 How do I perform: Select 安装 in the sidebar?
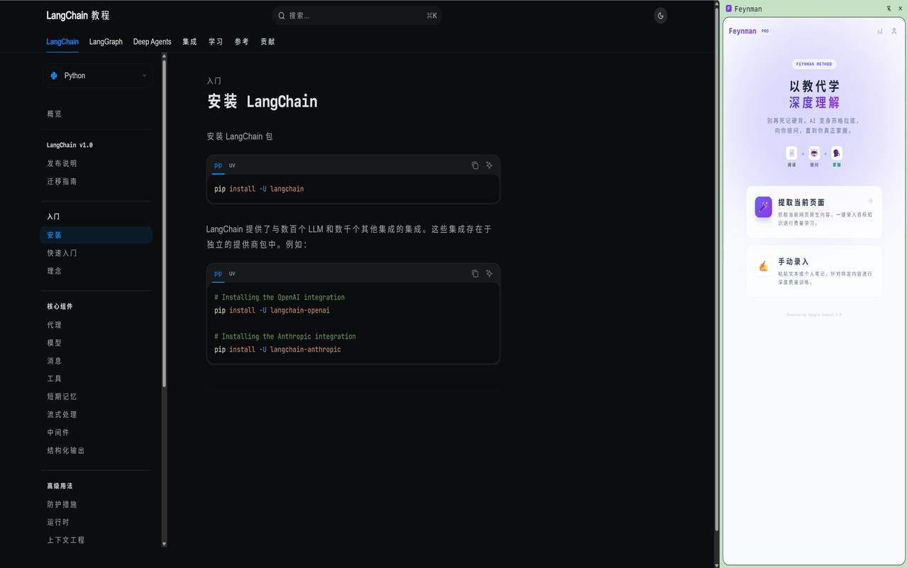coord(96,235)
